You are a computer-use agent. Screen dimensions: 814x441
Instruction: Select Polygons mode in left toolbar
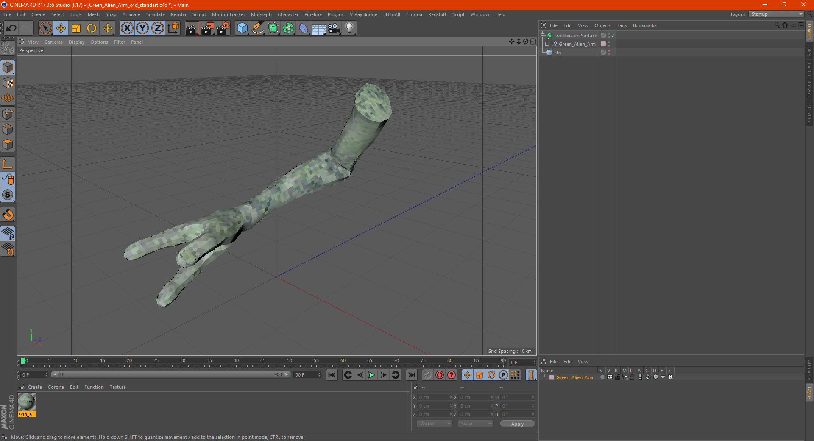8,145
